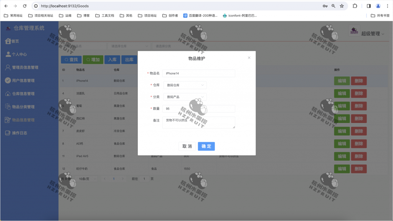This screenshot has height=221, width=393.
Task: Click the 数量 input field
Action: [x=199, y=109]
